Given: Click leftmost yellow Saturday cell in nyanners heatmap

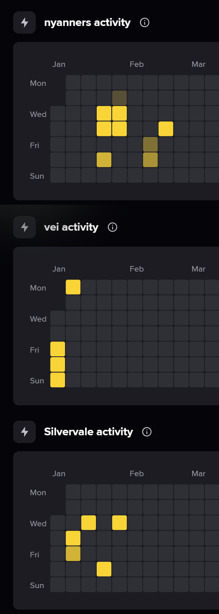Looking at the screenshot, I should (104, 160).
